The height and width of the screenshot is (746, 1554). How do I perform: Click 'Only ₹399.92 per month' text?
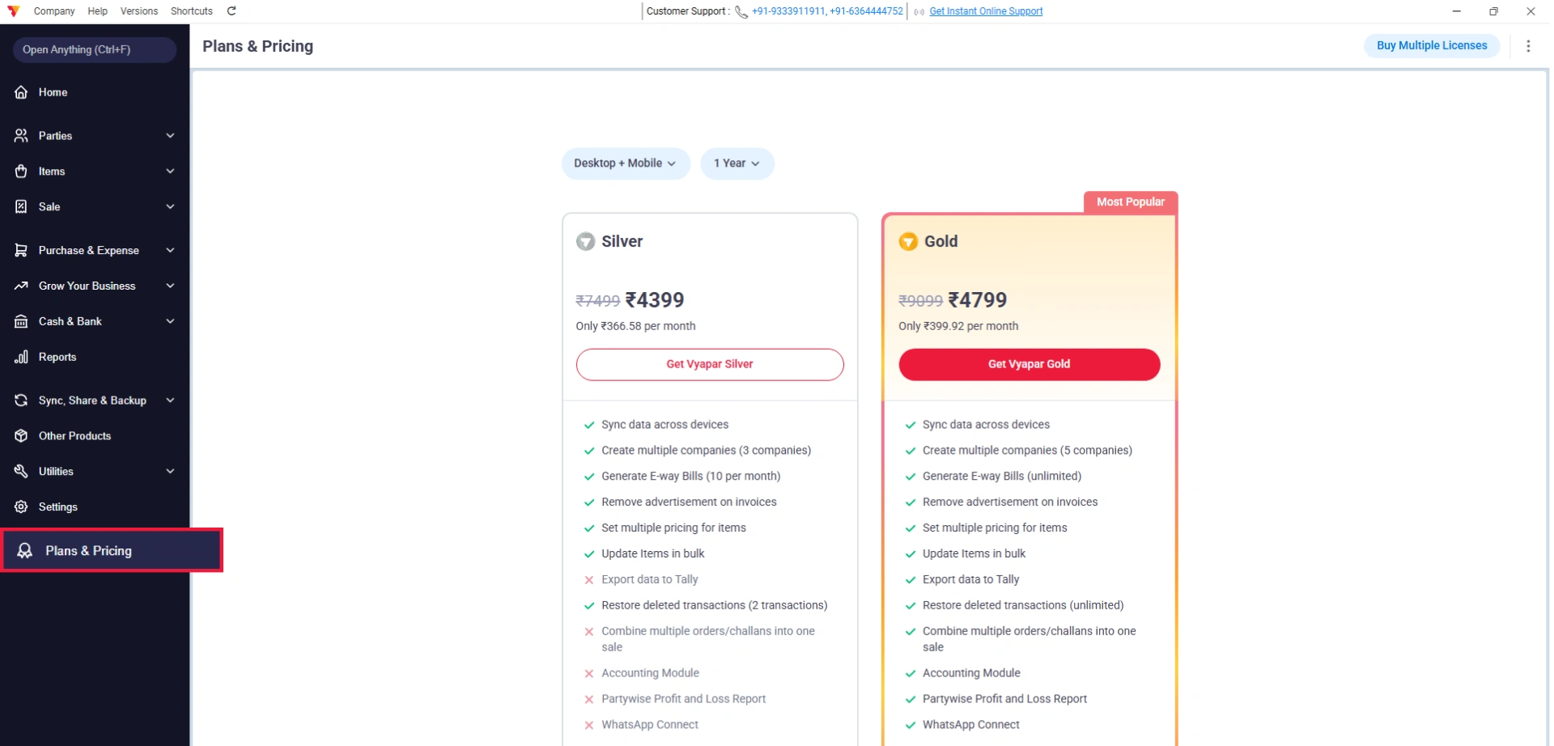pyautogui.click(x=958, y=326)
